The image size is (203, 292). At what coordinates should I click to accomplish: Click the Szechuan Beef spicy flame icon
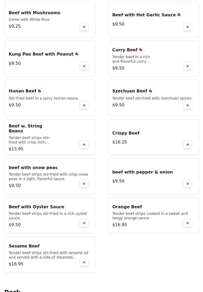pyautogui.click(x=150, y=91)
